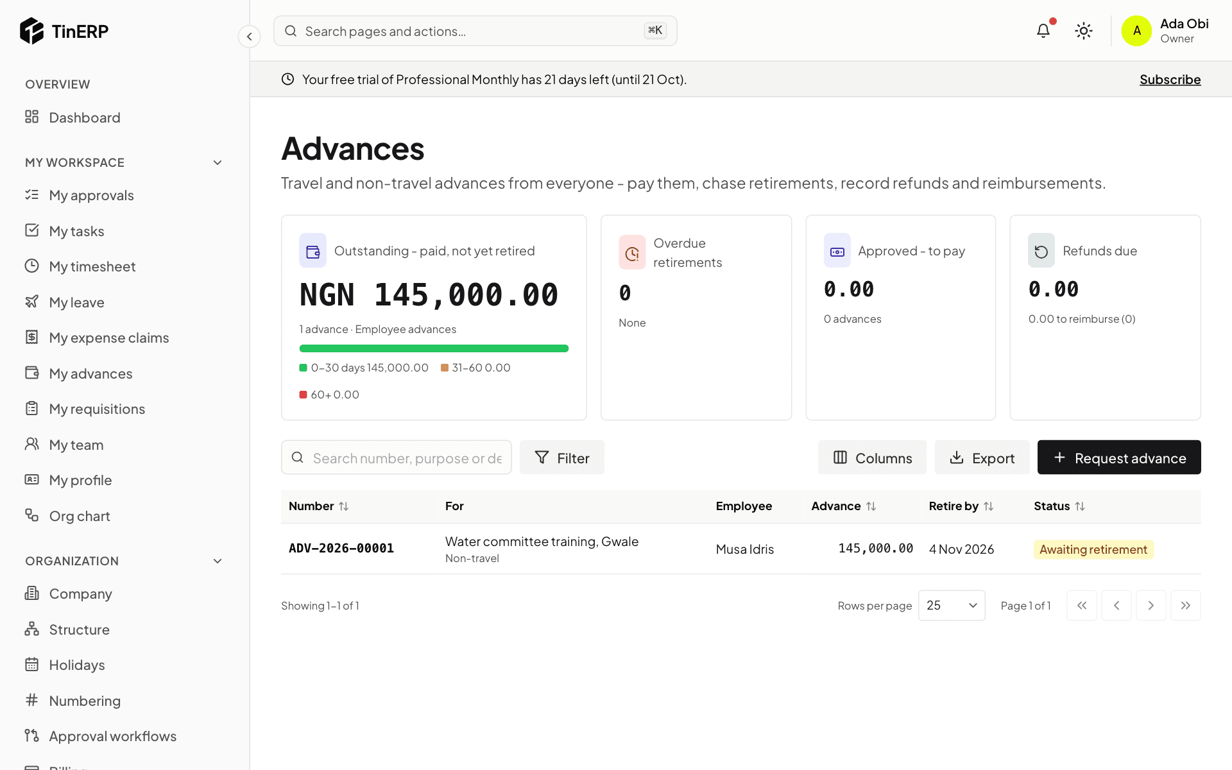
Task: Click the Awaiting retirement status badge
Action: [x=1093, y=549]
